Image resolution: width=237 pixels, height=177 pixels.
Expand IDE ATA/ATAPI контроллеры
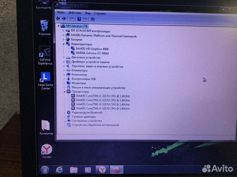64,30
